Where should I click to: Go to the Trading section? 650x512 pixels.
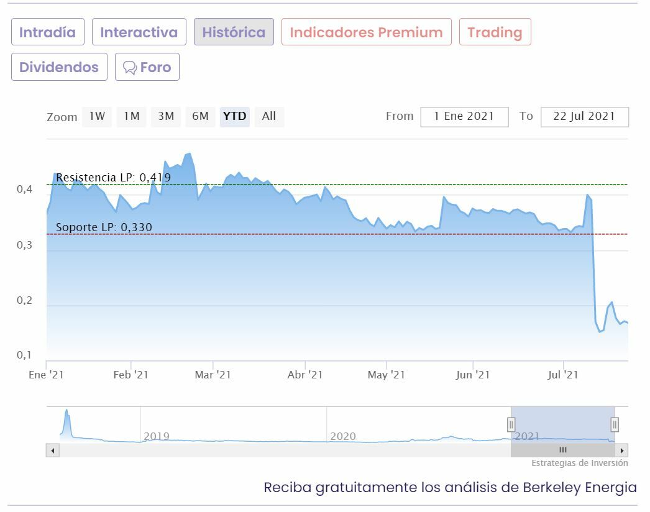click(495, 32)
